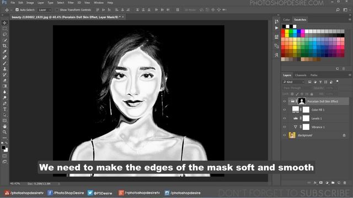Select the Brush tool
Image resolution: width=353 pixels, height=198 pixels.
click(4, 63)
